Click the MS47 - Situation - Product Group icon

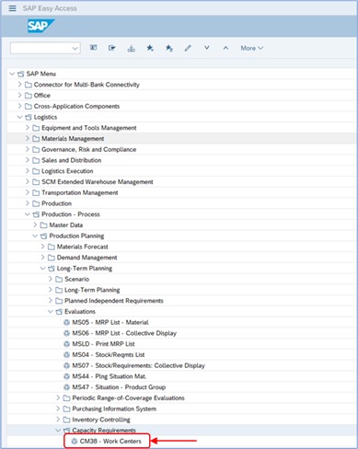click(x=66, y=387)
